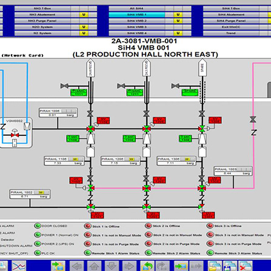Return to previous picture via green back arrow
The image size is (271, 271).
pyautogui.click(x=147, y=266)
